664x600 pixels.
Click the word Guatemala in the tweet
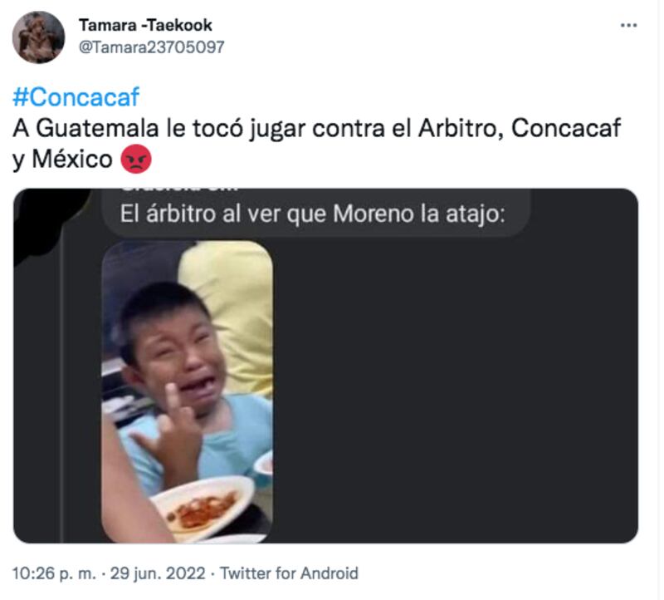pyautogui.click(x=97, y=128)
